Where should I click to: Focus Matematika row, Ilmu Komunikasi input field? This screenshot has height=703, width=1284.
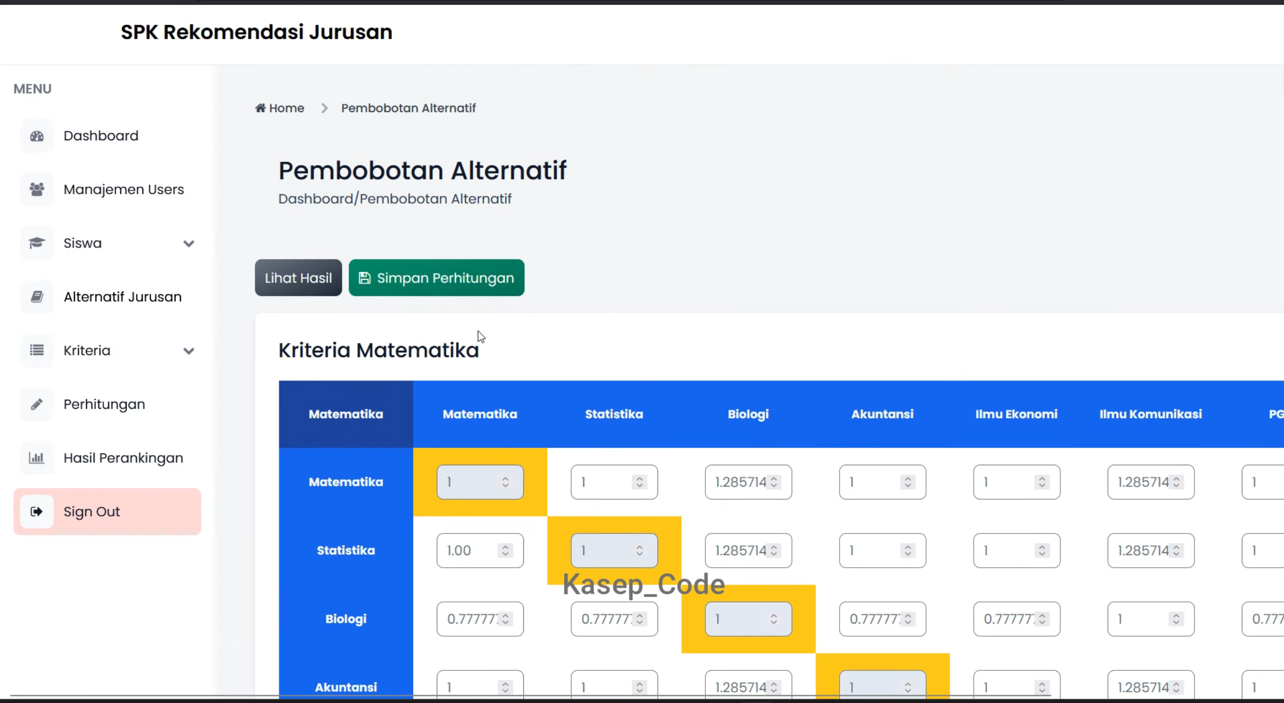click(x=1151, y=482)
